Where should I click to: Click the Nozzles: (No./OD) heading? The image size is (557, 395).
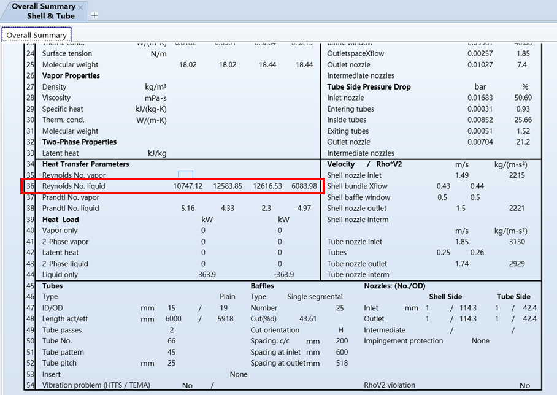coord(394,286)
